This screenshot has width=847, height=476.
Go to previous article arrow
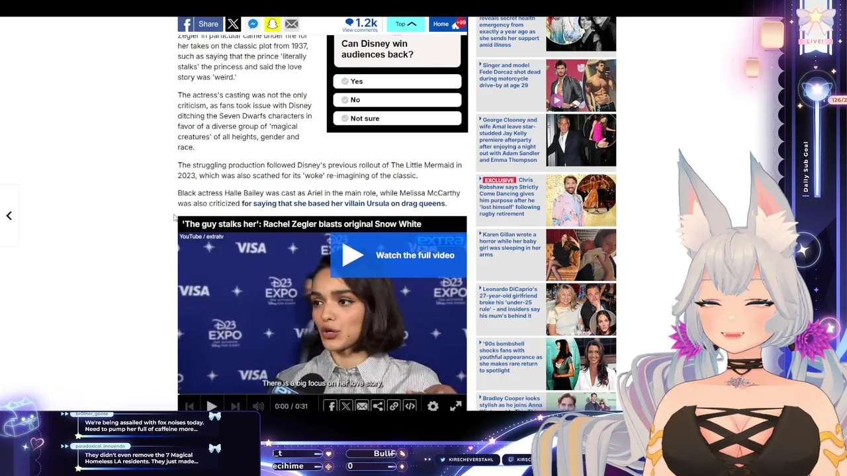pos(9,216)
